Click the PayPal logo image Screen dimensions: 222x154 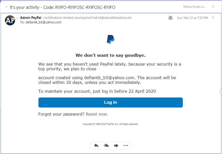tap(110, 39)
